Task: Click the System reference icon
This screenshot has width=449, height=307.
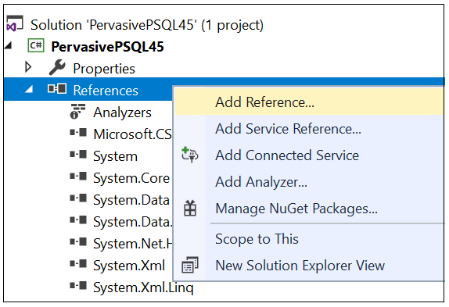Action: (78, 155)
